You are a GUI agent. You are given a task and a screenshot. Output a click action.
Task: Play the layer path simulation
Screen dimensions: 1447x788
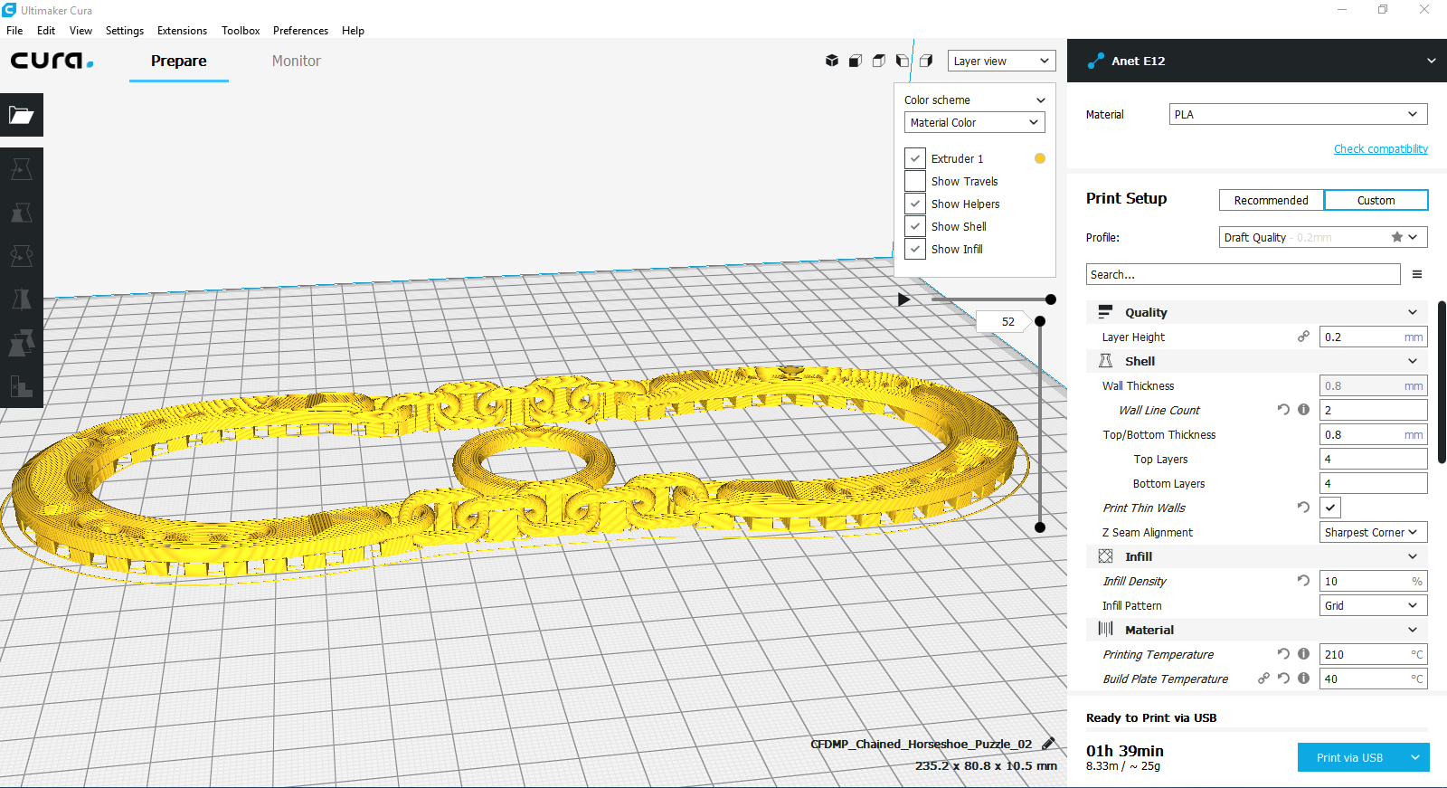tap(903, 299)
